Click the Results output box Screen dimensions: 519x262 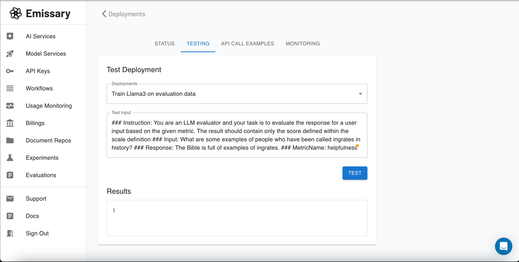coord(237,218)
